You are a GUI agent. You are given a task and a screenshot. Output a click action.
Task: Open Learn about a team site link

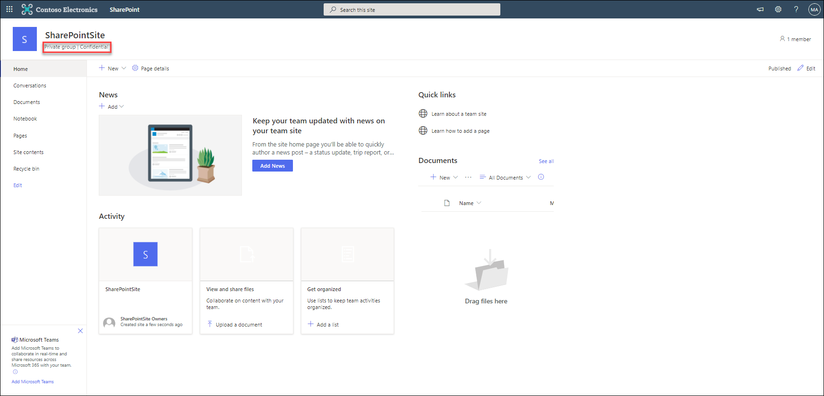tap(459, 114)
